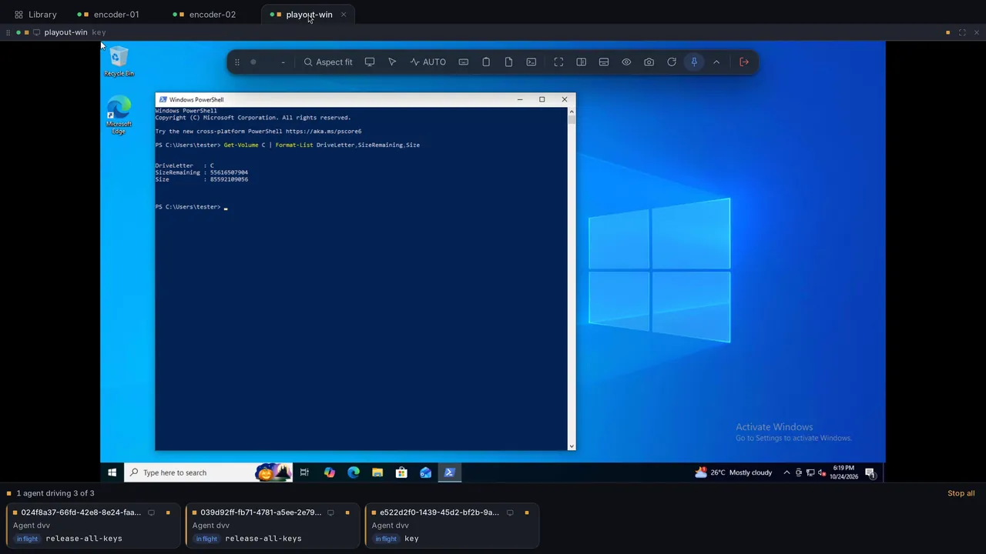Open Recycle Bin icon on remote desktop
This screenshot has width=986, height=554.
[119, 62]
